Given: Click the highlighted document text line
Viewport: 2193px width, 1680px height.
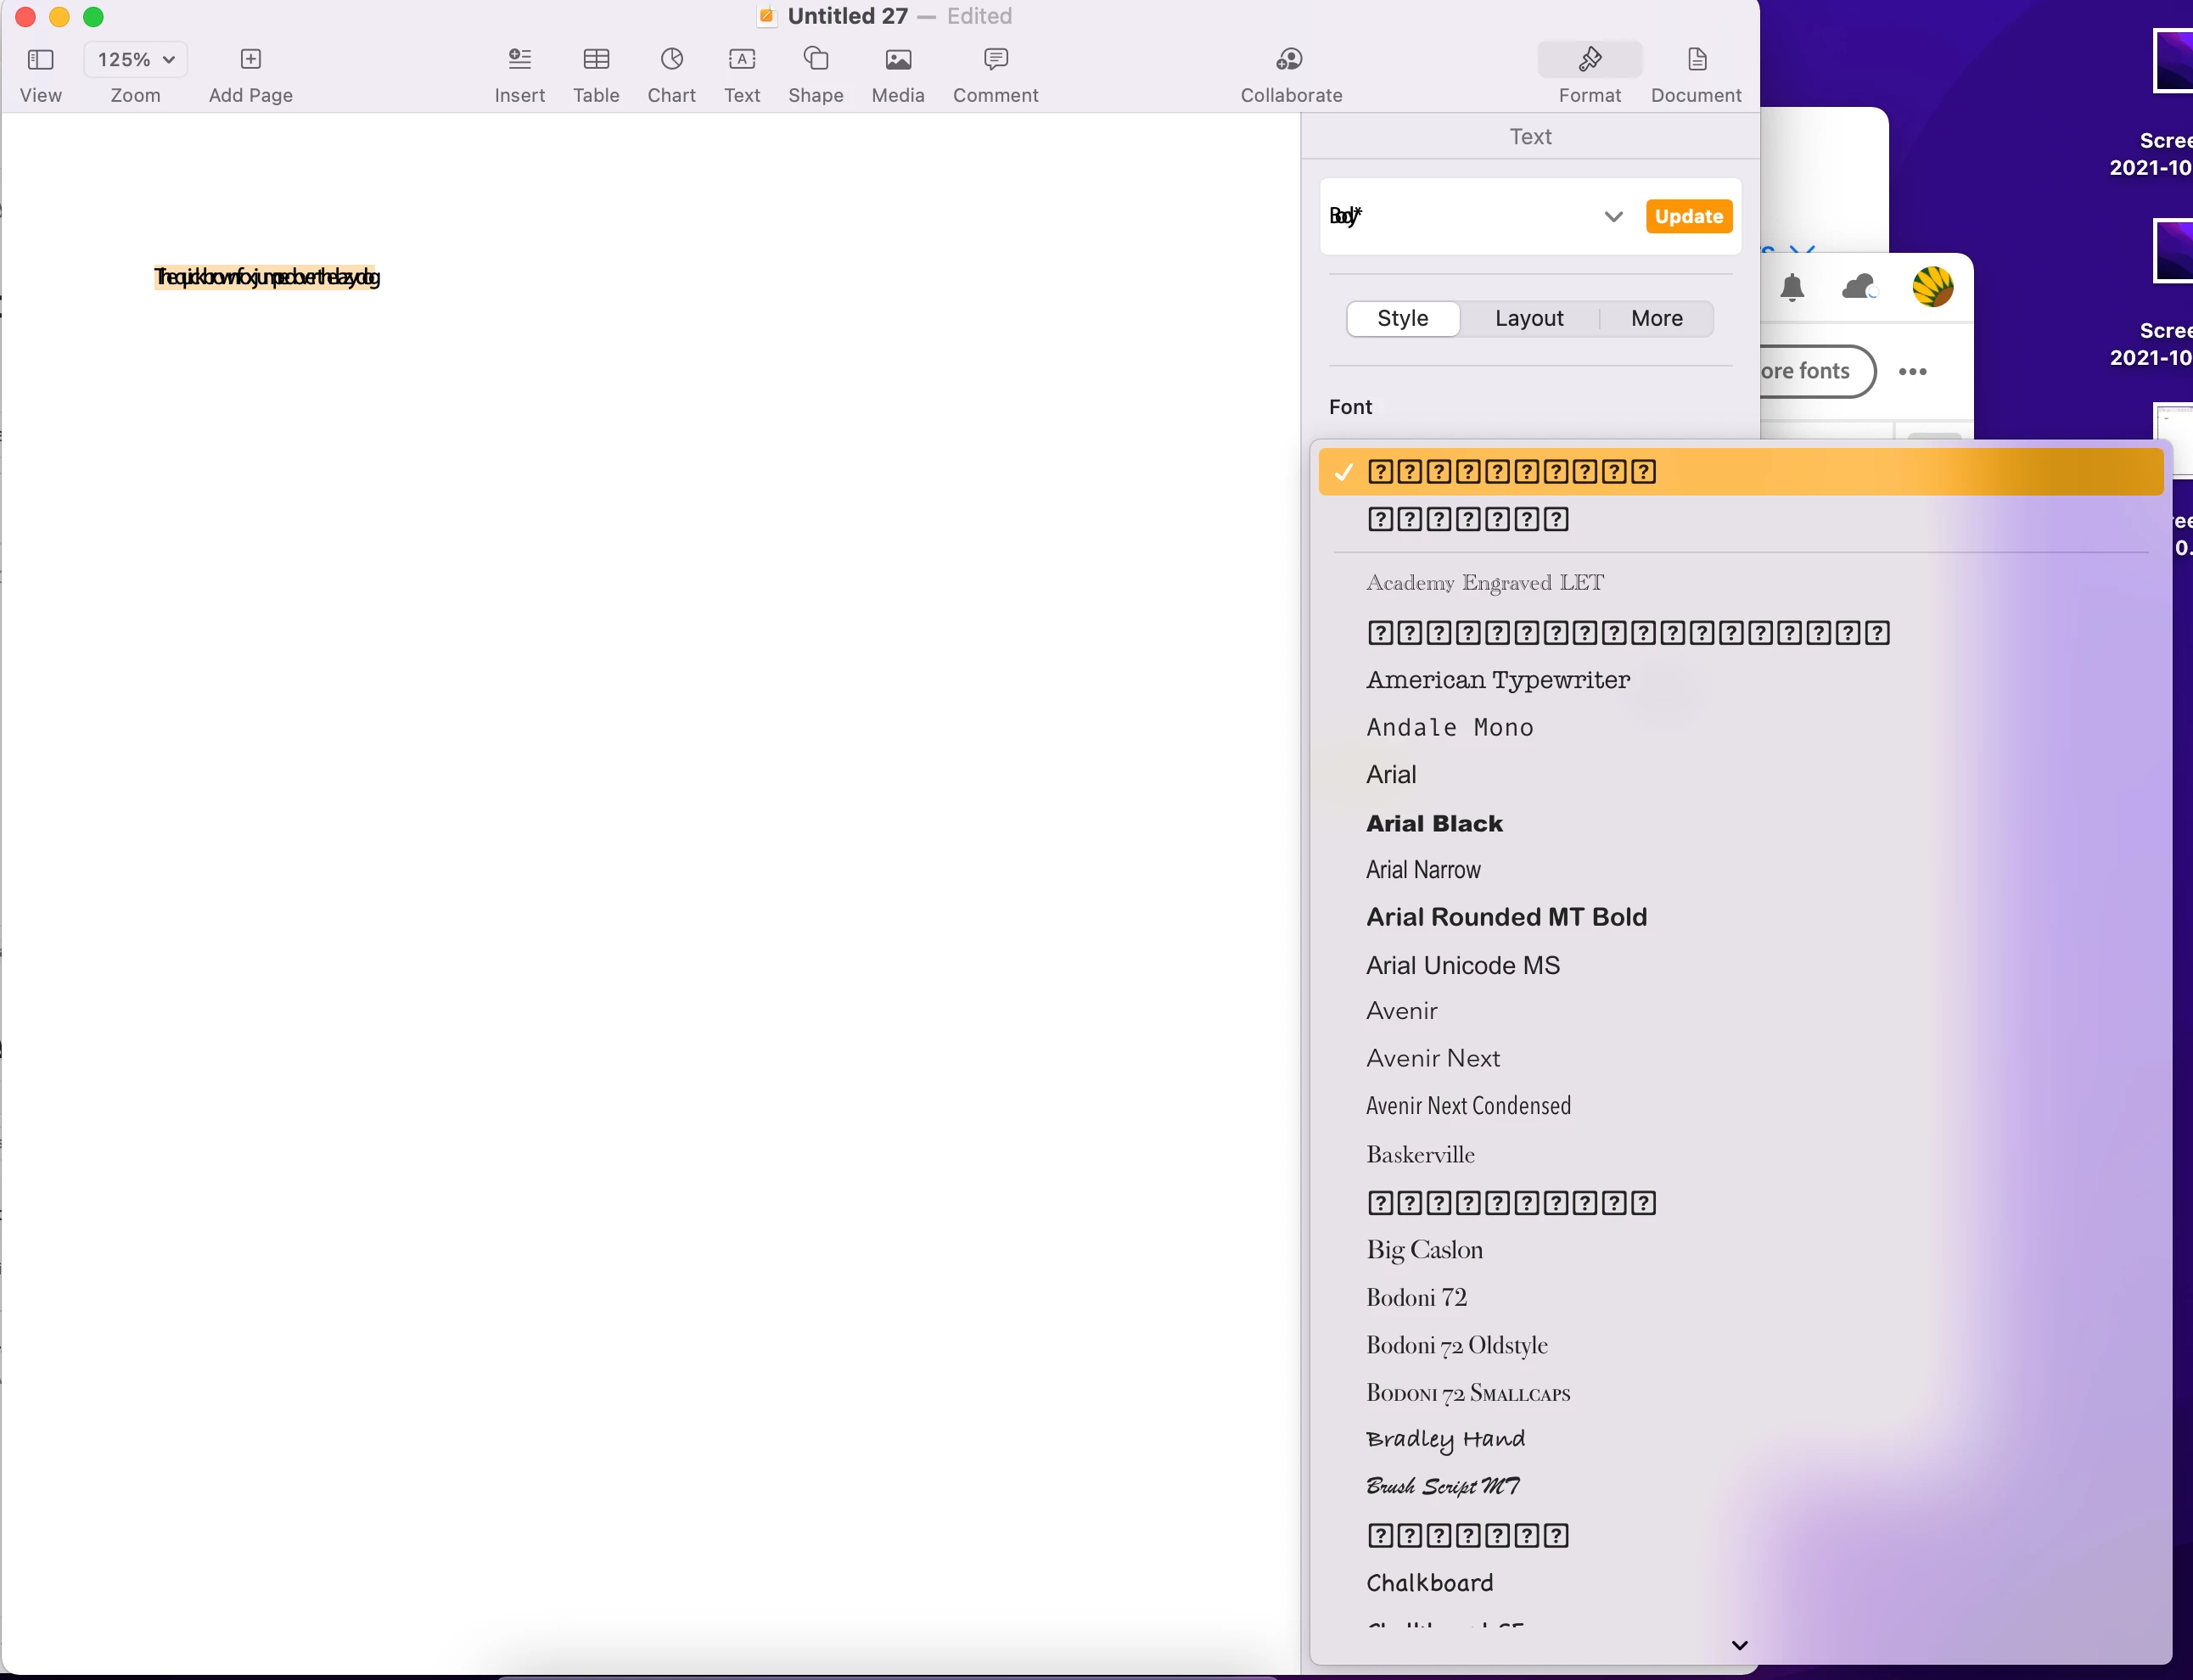Looking at the screenshot, I should click(266, 277).
